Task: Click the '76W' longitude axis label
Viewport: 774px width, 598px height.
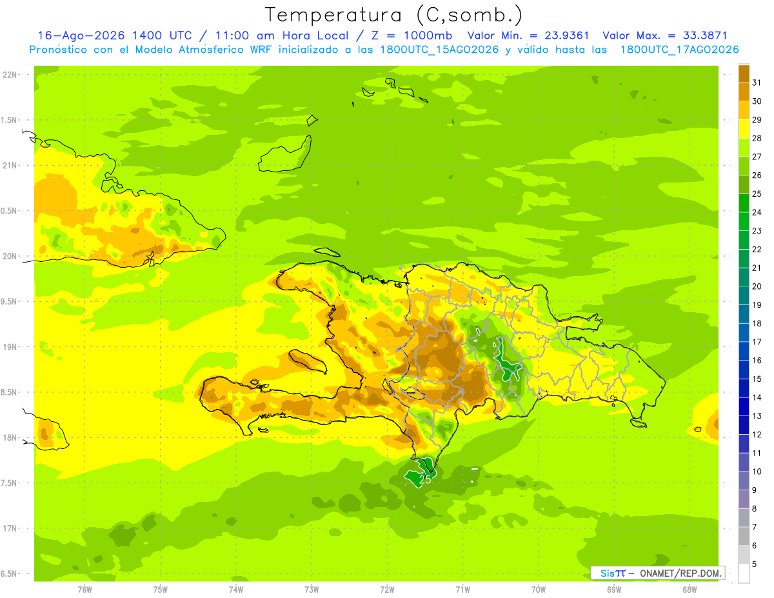Action: click(x=84, y=590)
